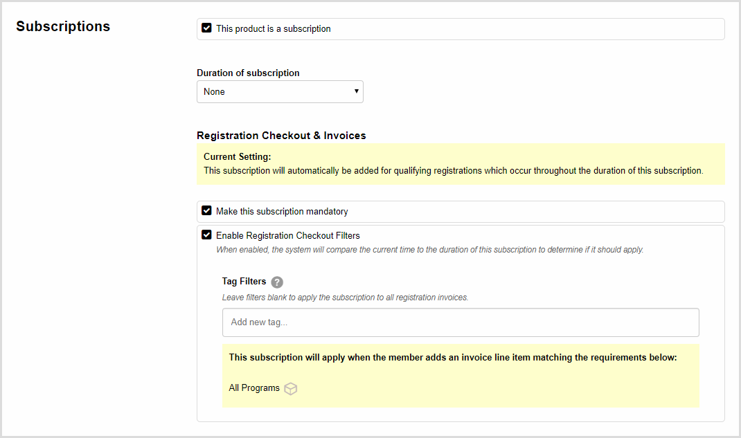The image size is (741, 438).
Task: Uncheck the 'This product is a subscription' checkbox
Action: click(206, 28)
